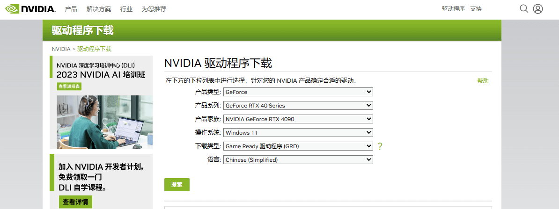Open the search magnifier icon
This screenshot has height=209, width=559.
(x=524, y=8)
